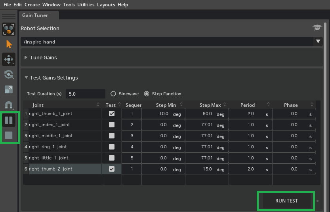Choose the Rotate tool
This screenshot has height=212, width=330.
9,74
